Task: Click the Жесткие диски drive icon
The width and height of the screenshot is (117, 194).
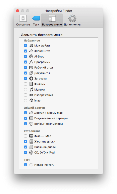Action: (x=31, y=141)
